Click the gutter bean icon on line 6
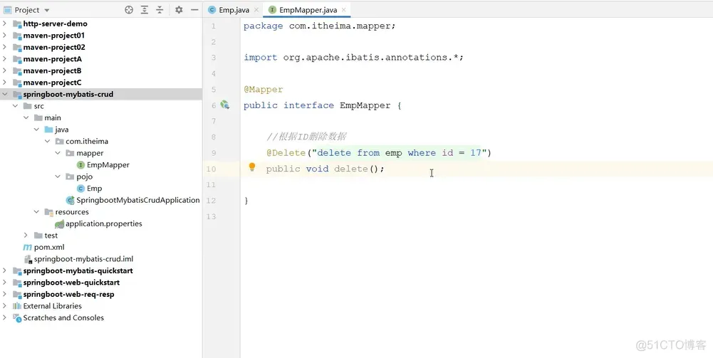 [224, 105]
